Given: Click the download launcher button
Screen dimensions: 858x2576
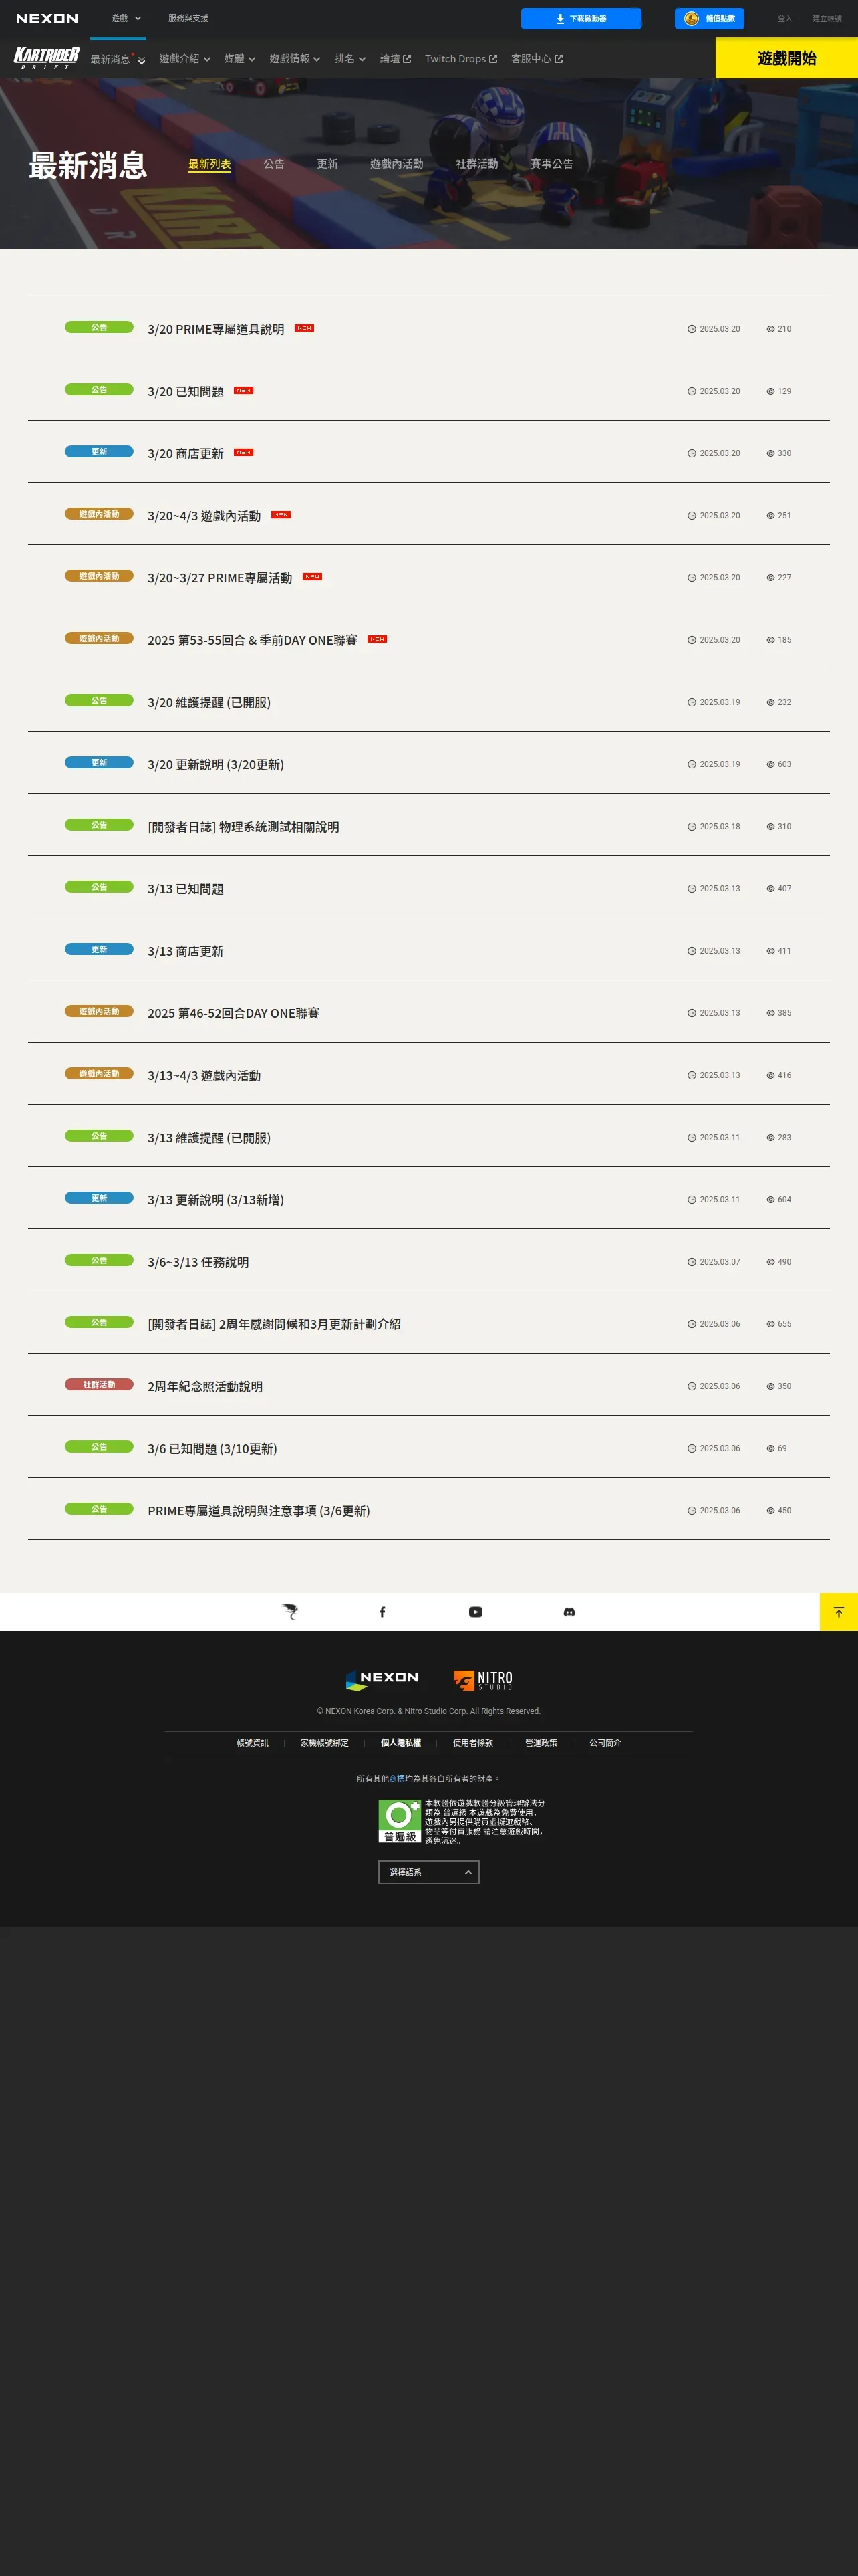Looking at the screenshot, I should [580, 18].
